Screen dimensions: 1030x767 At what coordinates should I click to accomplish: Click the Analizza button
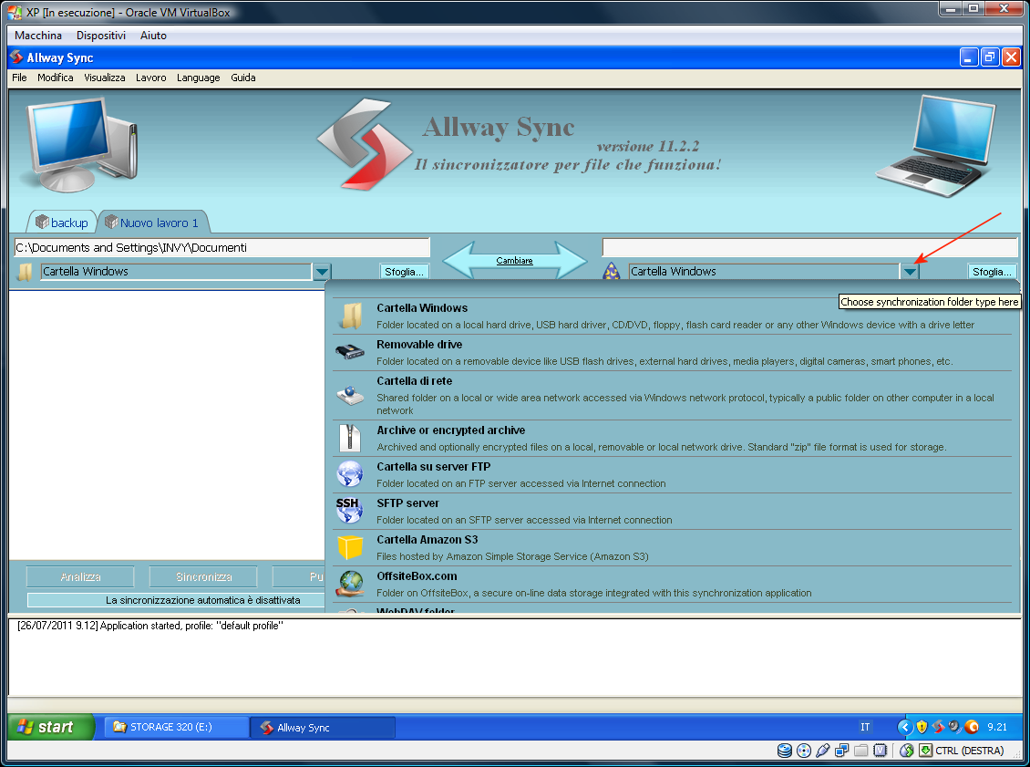80,577
